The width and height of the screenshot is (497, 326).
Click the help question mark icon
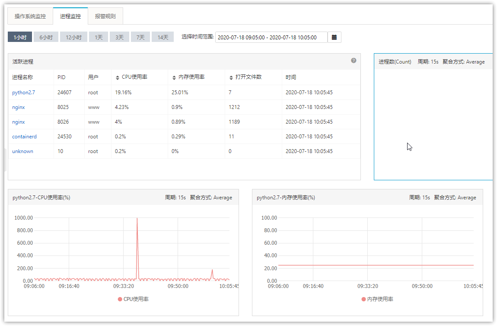tap(354, 61)
